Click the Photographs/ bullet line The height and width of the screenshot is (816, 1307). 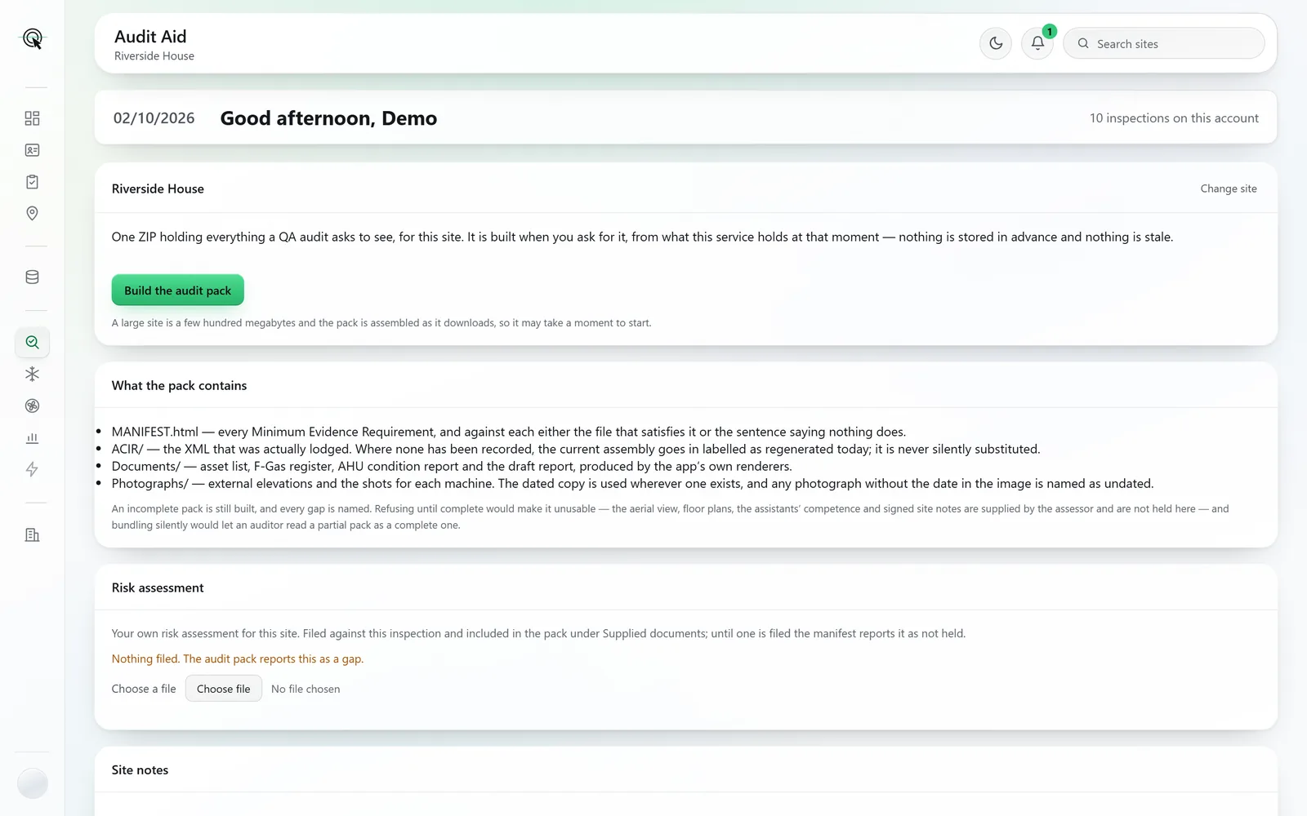[x=633, y=483]
